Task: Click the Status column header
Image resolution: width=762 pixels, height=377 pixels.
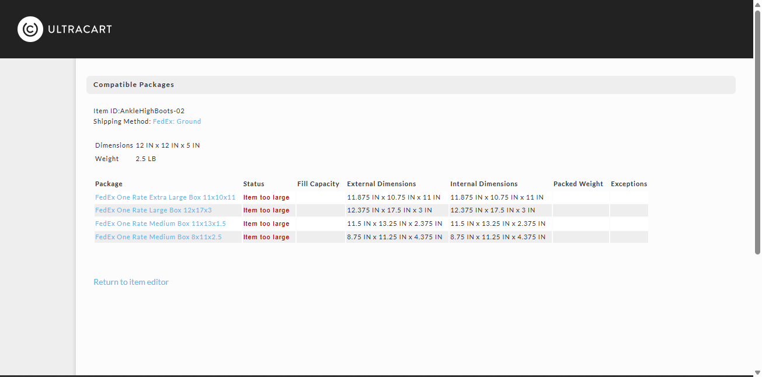Action: [x=254, y=184]
